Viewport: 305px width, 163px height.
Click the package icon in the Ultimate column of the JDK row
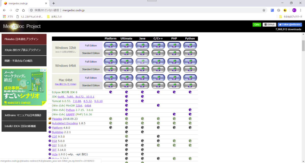pyautogui.click(x=126, y=96)
